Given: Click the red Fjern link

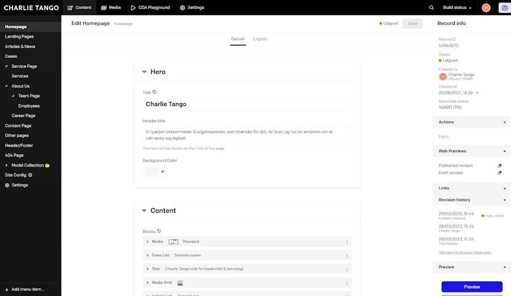Looking at the screenshot, I should click(443, 137).
